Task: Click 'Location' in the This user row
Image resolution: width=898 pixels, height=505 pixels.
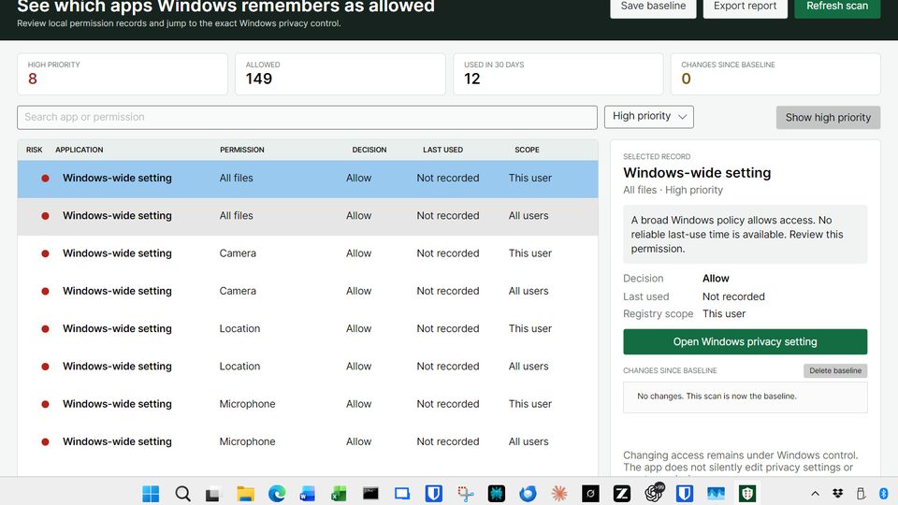Action: pyautogui.click(x=239, y=328)
